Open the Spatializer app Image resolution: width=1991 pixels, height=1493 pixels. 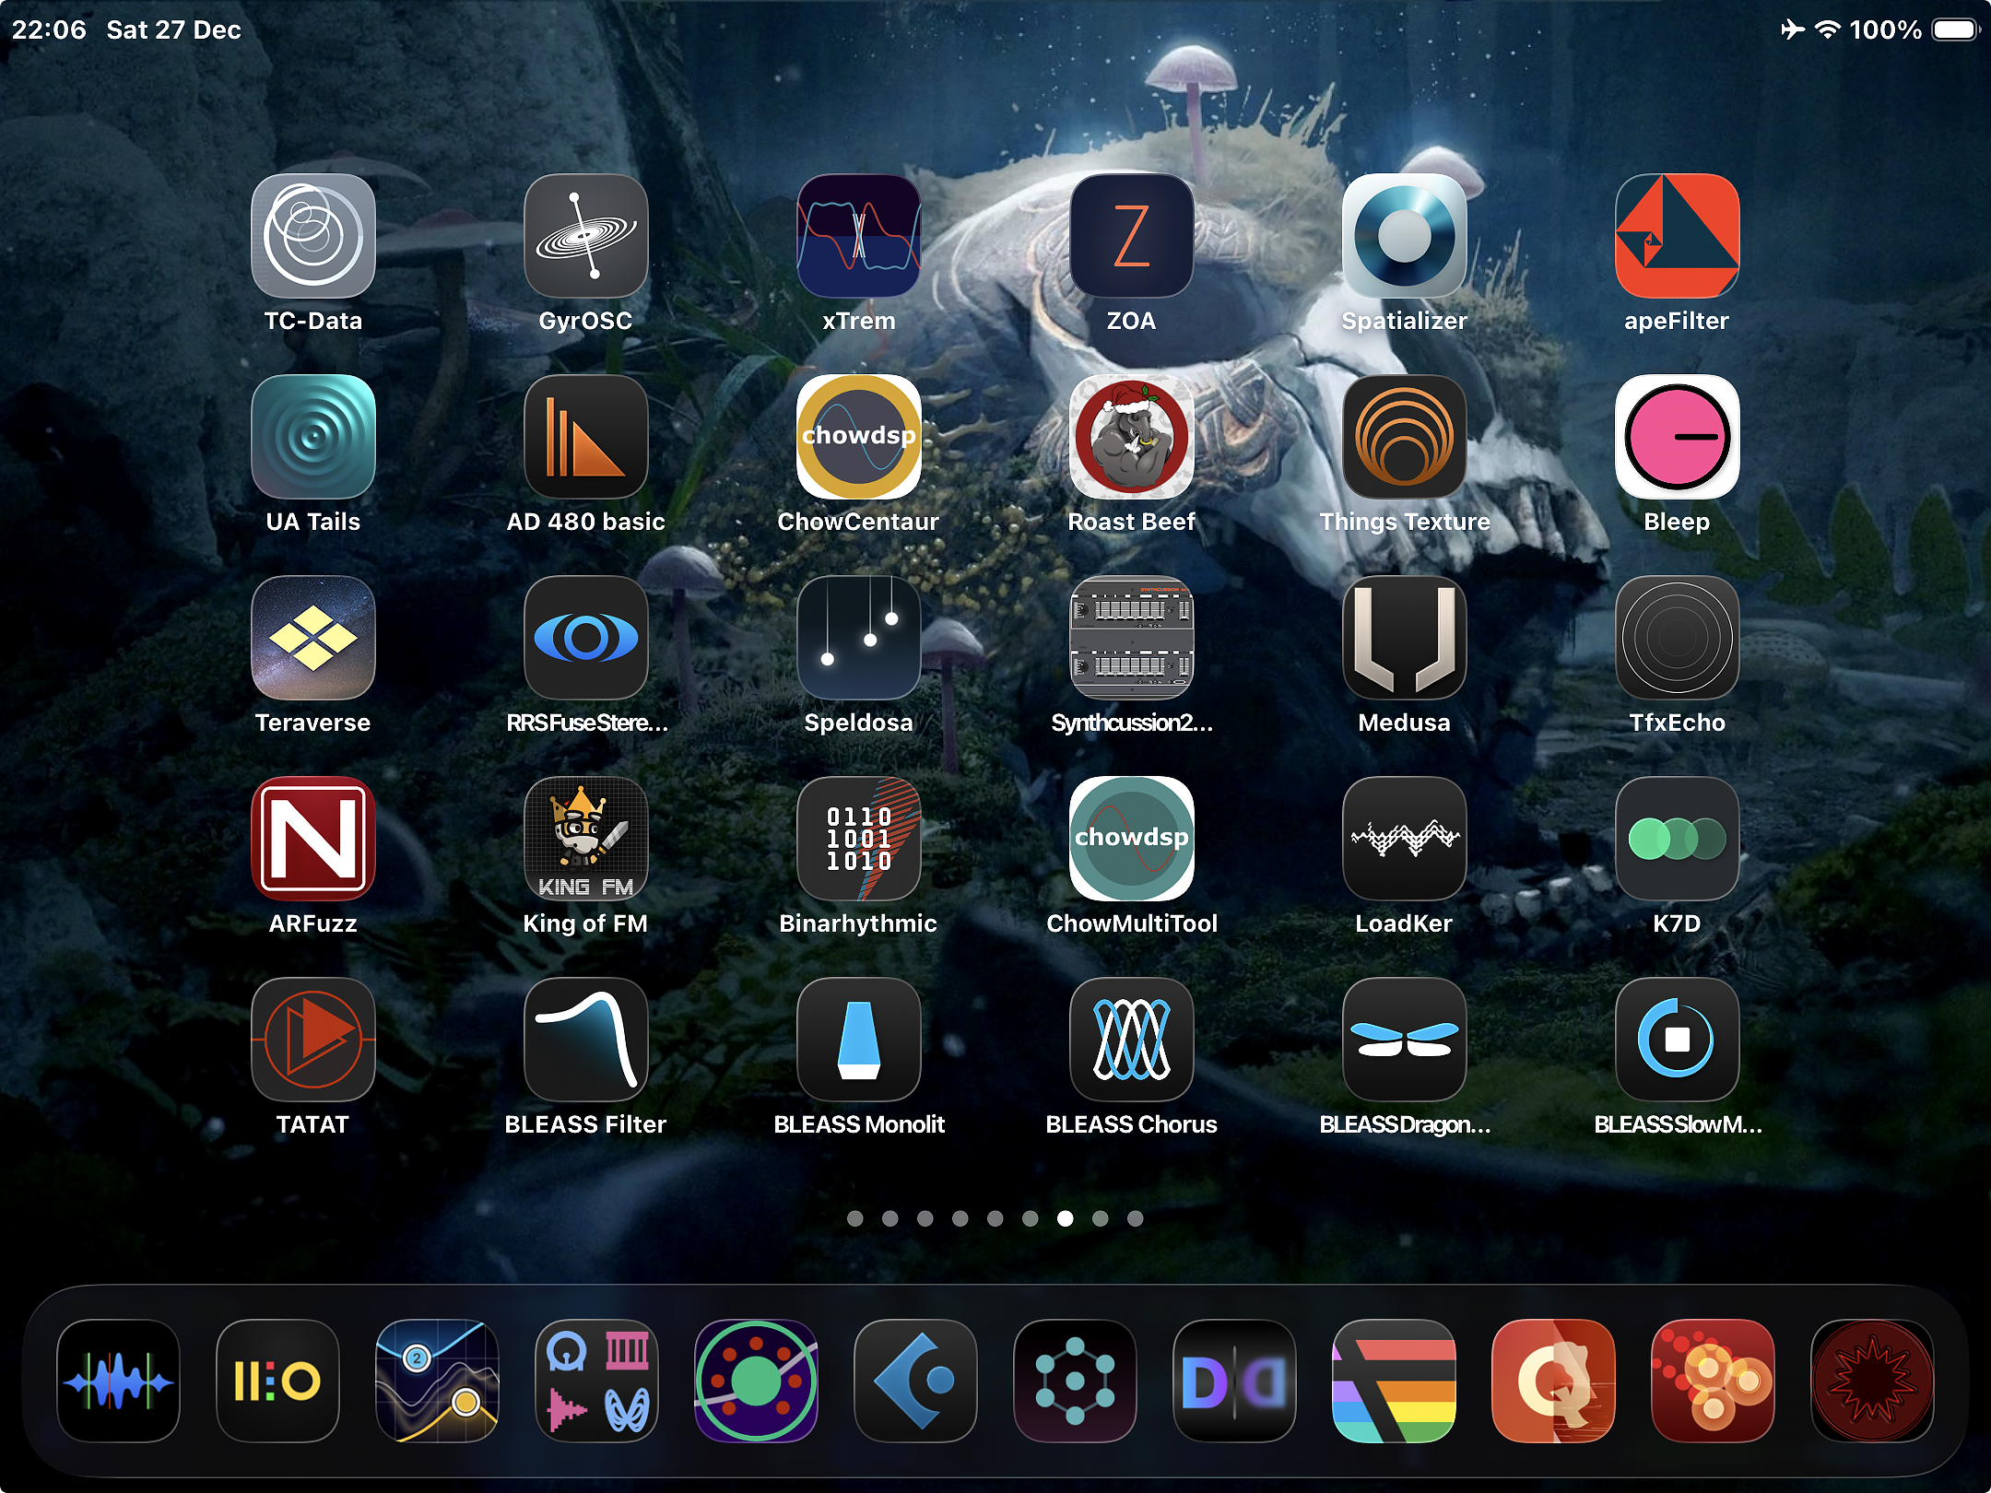(1404, 236)
